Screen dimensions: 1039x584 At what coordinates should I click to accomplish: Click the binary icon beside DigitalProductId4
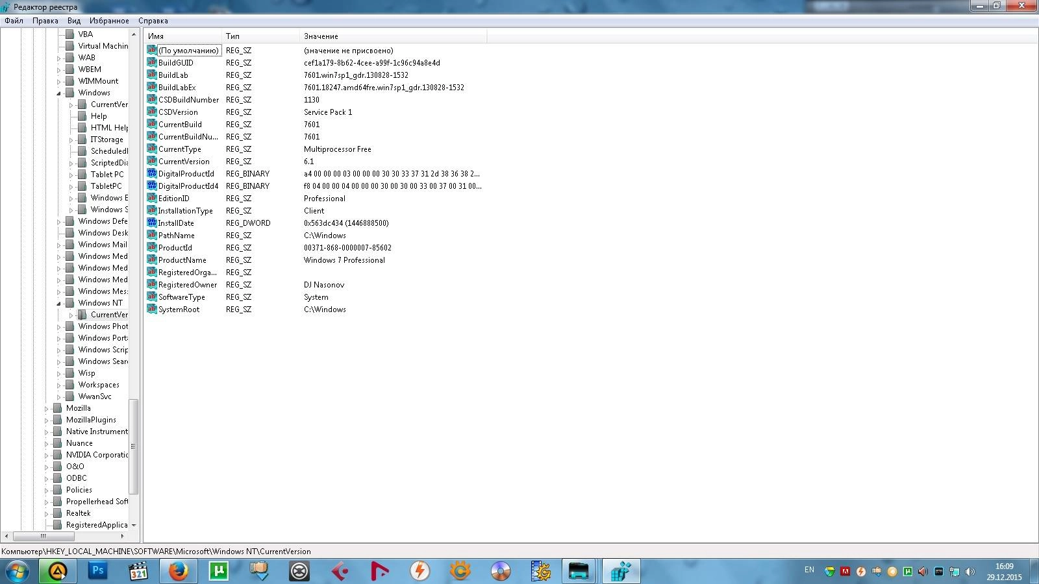coord(152,186)
